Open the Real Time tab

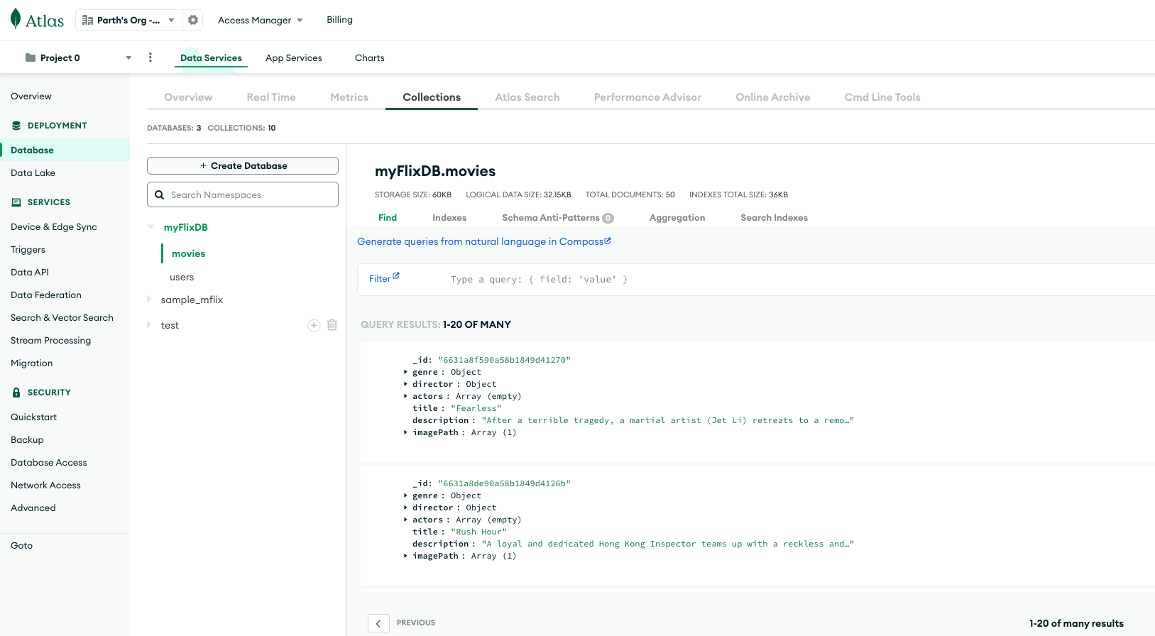coord(271,97)
